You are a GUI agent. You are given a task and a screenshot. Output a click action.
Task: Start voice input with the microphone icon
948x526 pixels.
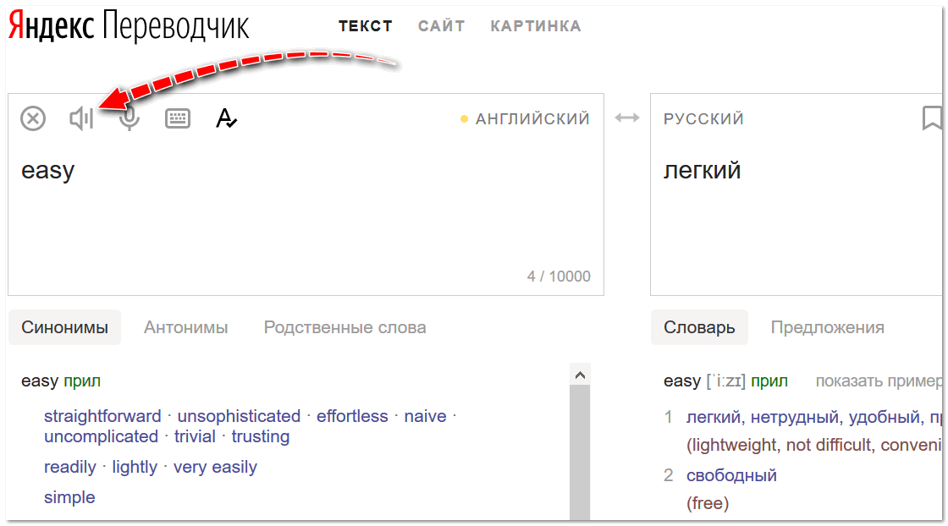129,118
